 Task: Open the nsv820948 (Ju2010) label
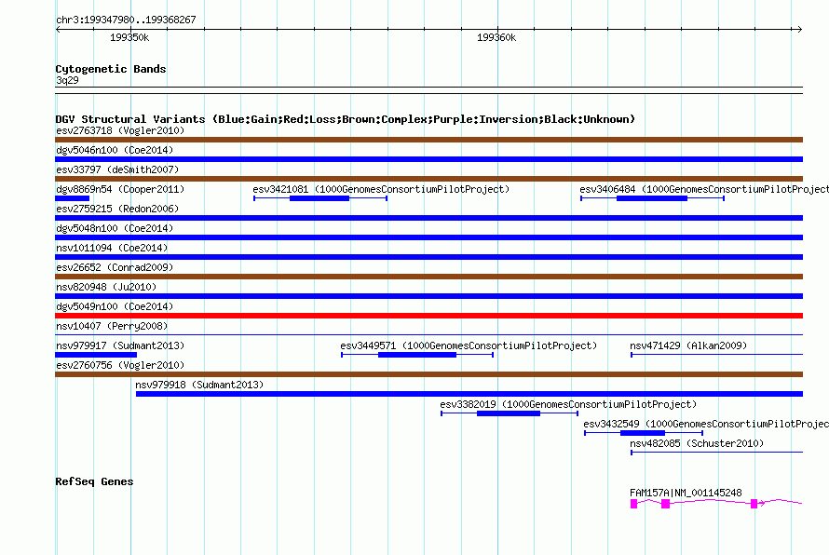pyautogui.click(x=106, y=287)
